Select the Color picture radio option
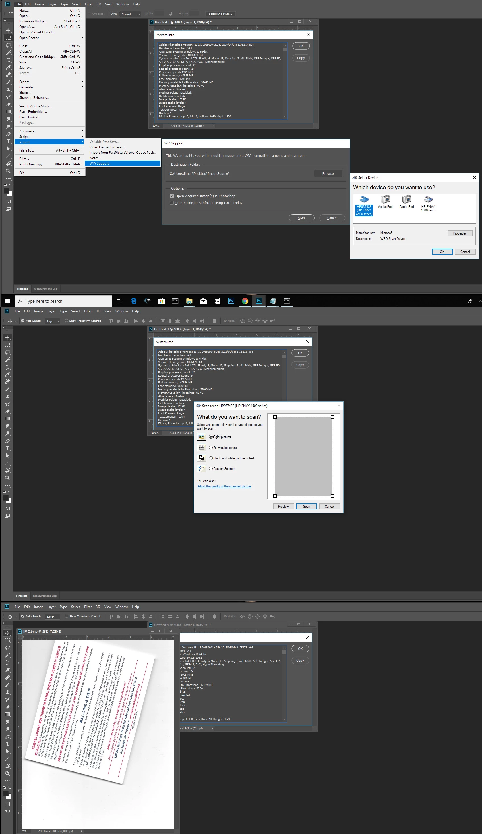The image size is (482, 834). tap(211, 437)
